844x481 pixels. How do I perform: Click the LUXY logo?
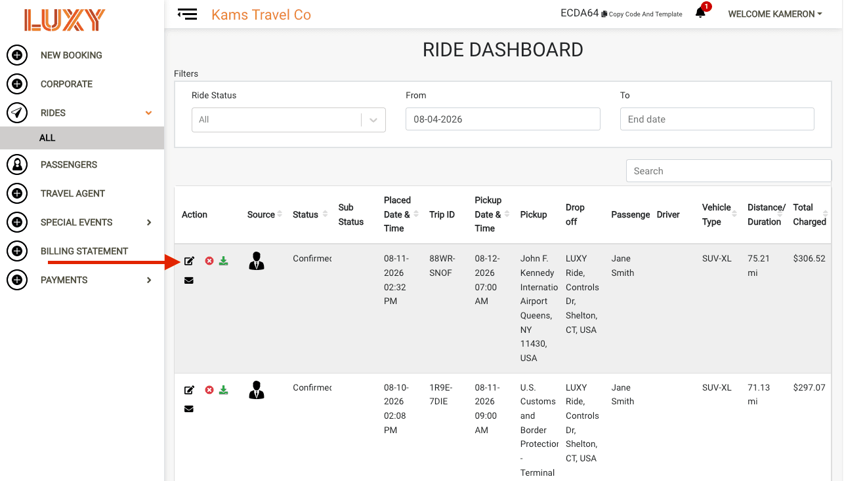(x=64, y=20)
